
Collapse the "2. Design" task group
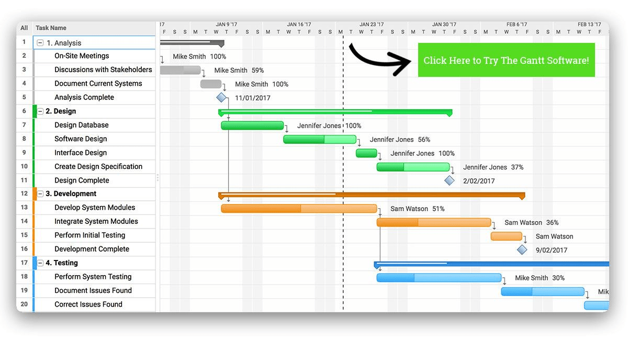point(40,111)
